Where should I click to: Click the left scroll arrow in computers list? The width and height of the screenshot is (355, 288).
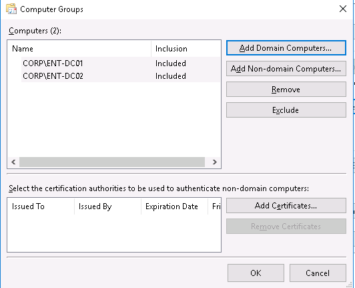point(13,162)
